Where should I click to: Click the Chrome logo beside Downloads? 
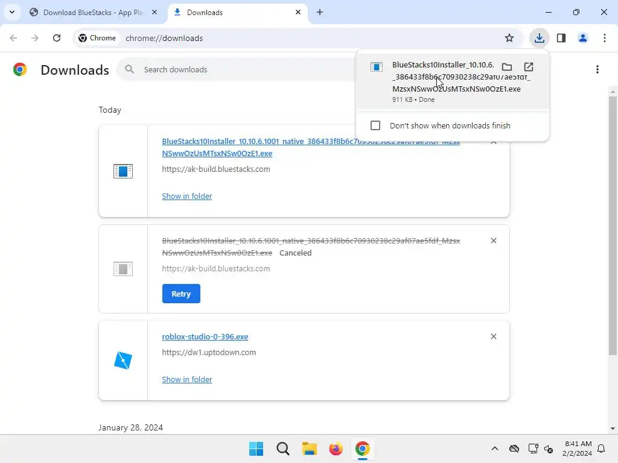20,69
